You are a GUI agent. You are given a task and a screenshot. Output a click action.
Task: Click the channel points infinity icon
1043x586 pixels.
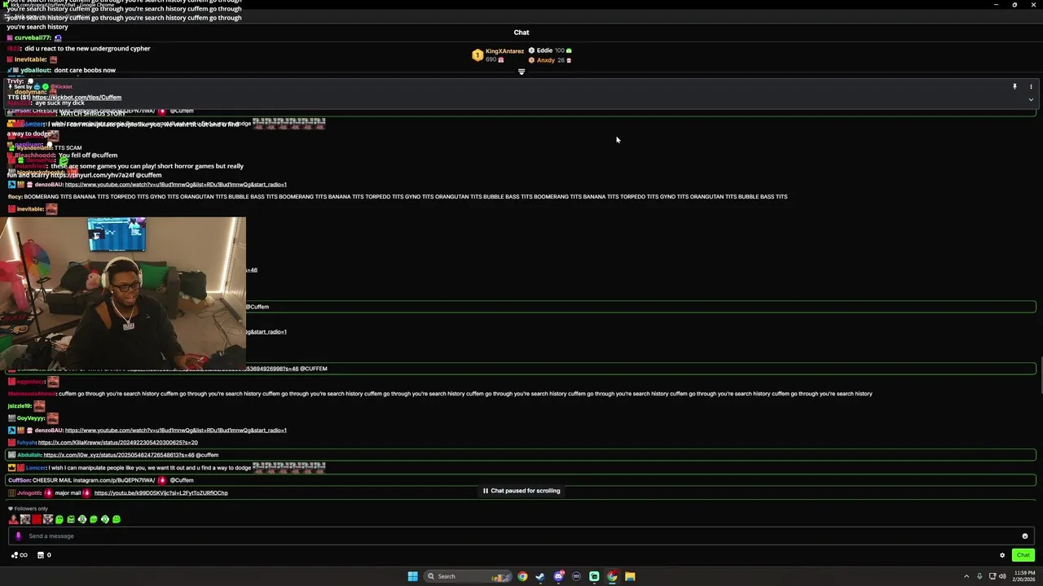[19, 555]
